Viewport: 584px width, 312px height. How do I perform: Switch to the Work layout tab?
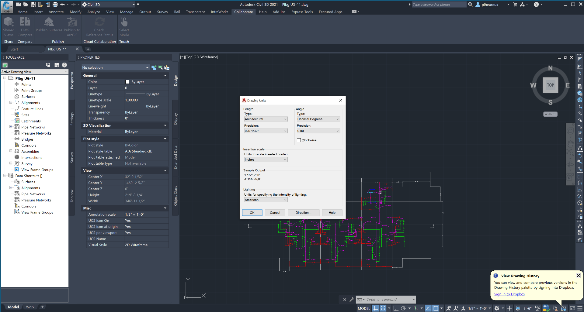[30, 307]
